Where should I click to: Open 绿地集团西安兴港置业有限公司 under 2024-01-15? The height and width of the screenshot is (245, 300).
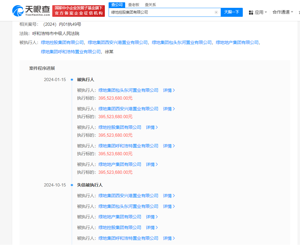click(x=128, y=109)
